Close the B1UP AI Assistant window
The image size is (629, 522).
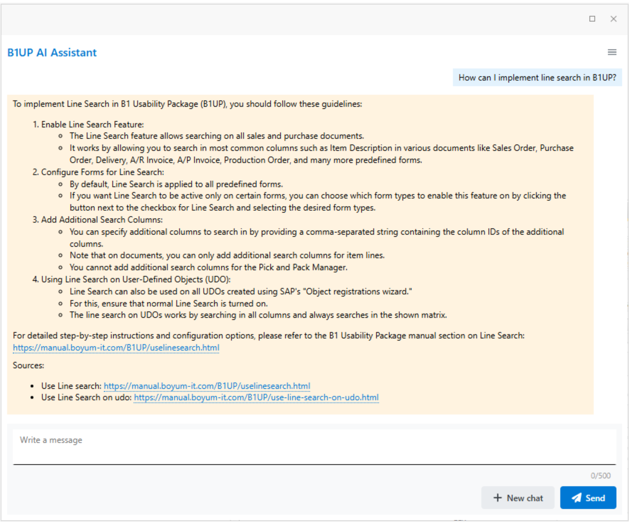(x=613, y=19)
